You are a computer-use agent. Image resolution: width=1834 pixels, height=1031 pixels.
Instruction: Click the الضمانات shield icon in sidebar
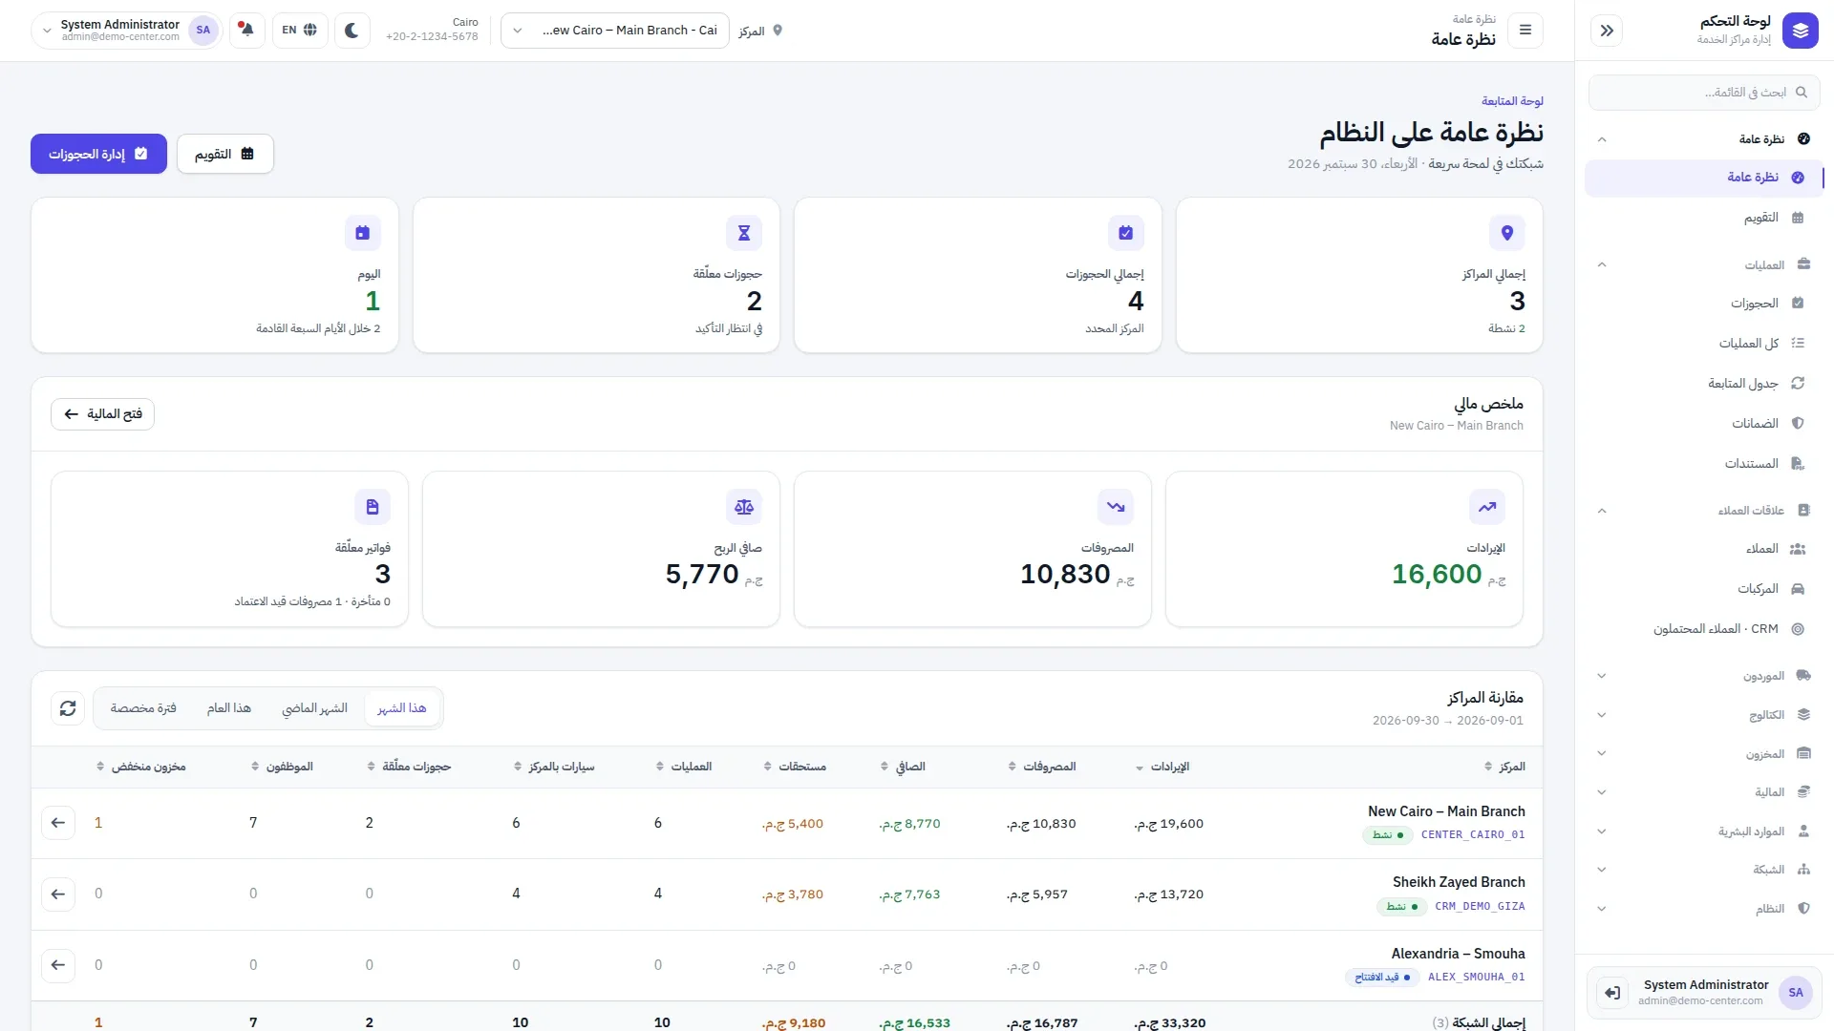(1798, 424)
